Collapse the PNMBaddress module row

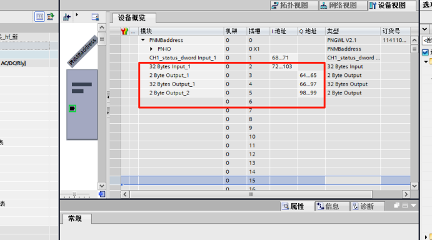click(x=143, y=40)
